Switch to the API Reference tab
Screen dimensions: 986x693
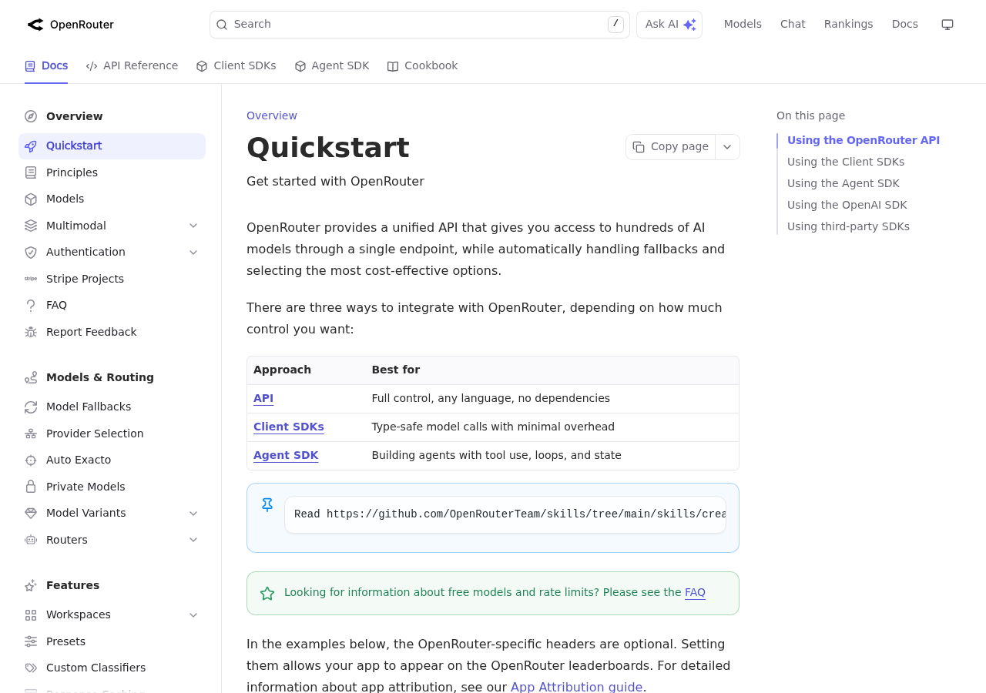tap(132, 66)
